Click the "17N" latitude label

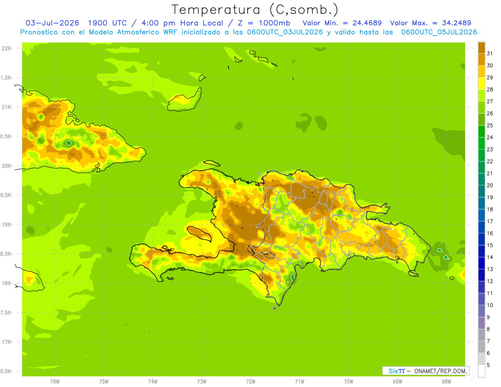pos(6,342)
